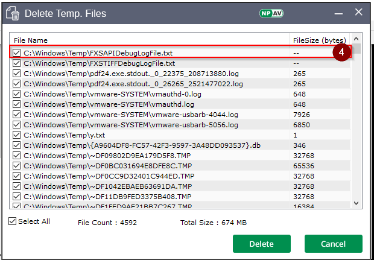
Task: Uncheck the FXSAPIDebugLogFile.txt checkbox
Action: 17,53
